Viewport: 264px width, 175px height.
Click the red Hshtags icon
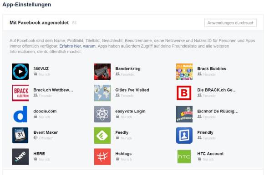pos(102,157)
